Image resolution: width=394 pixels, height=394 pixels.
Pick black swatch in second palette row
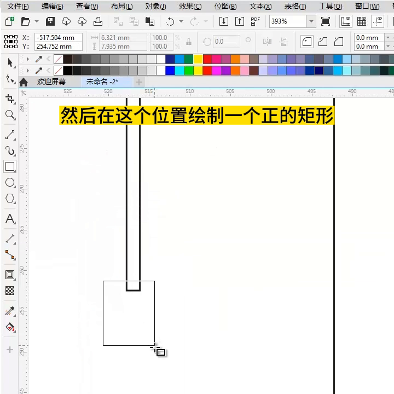click(x=68, y=71)
